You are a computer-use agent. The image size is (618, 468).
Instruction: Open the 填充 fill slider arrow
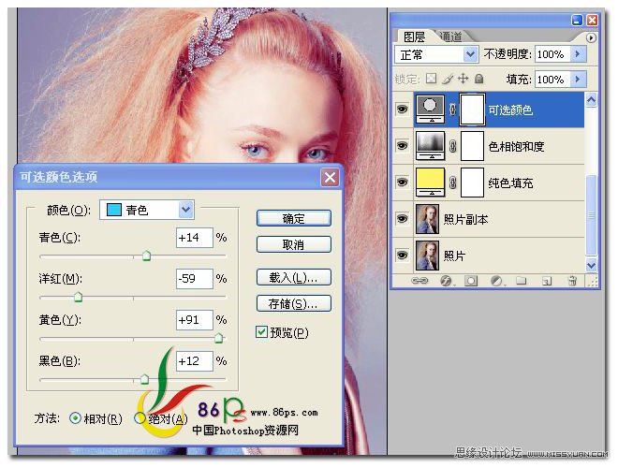578,79
